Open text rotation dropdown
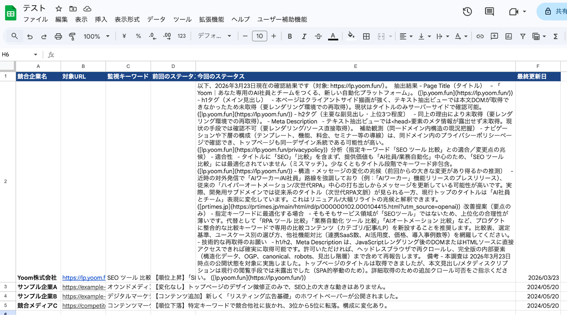 tap(461, 36)
